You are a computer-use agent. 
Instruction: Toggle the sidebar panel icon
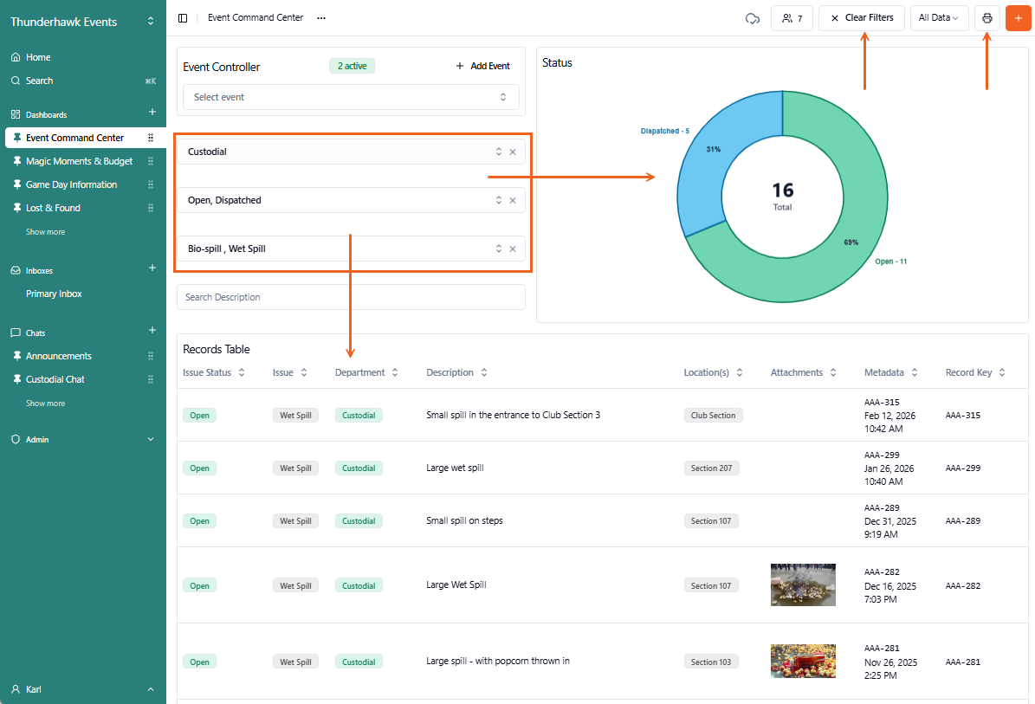click(x=183, y=18)
